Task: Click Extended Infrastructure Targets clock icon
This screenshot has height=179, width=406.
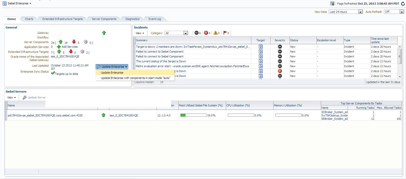Action: (x=82, y=52)
